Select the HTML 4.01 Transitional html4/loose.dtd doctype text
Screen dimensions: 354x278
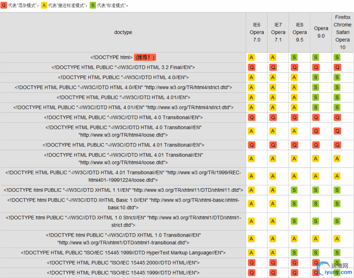[x=123, y=159]
